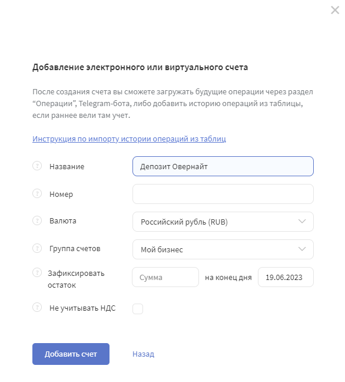Expand the Группа счетов dropdown

pyautogui.click(x=223, y=249)
